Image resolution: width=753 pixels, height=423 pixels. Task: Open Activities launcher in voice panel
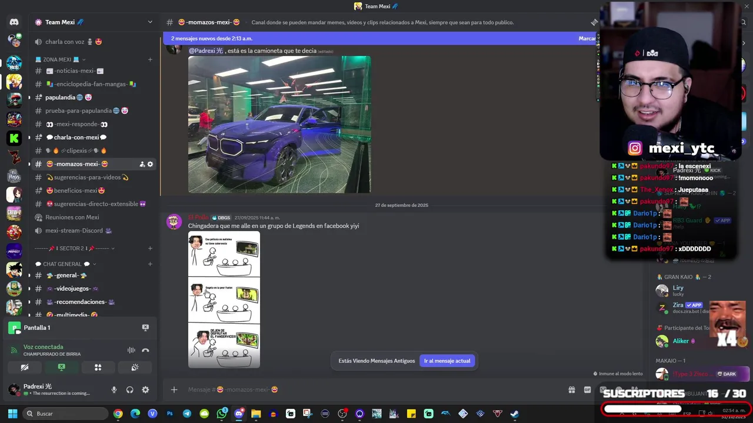click(98, 367)
